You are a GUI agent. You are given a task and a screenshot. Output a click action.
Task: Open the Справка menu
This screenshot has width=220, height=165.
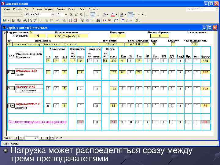pyautogui.click(x=94, y=9)
